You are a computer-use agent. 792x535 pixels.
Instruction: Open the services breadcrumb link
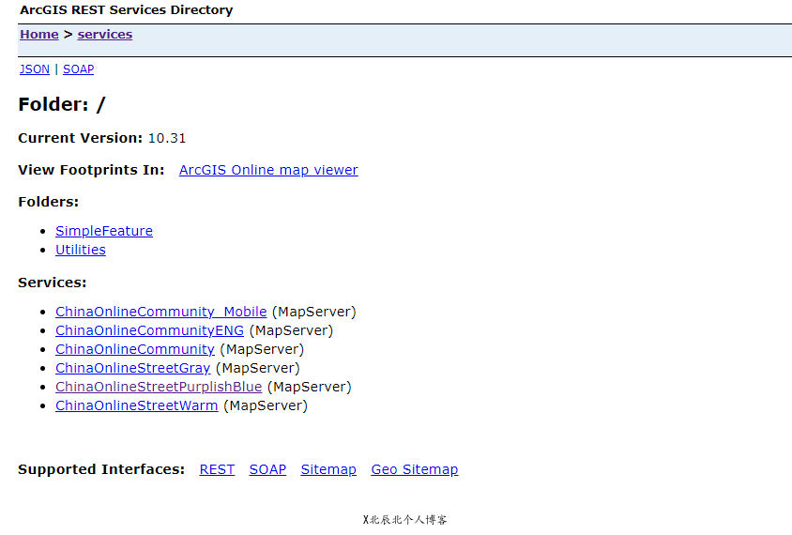tap(104, 35)
